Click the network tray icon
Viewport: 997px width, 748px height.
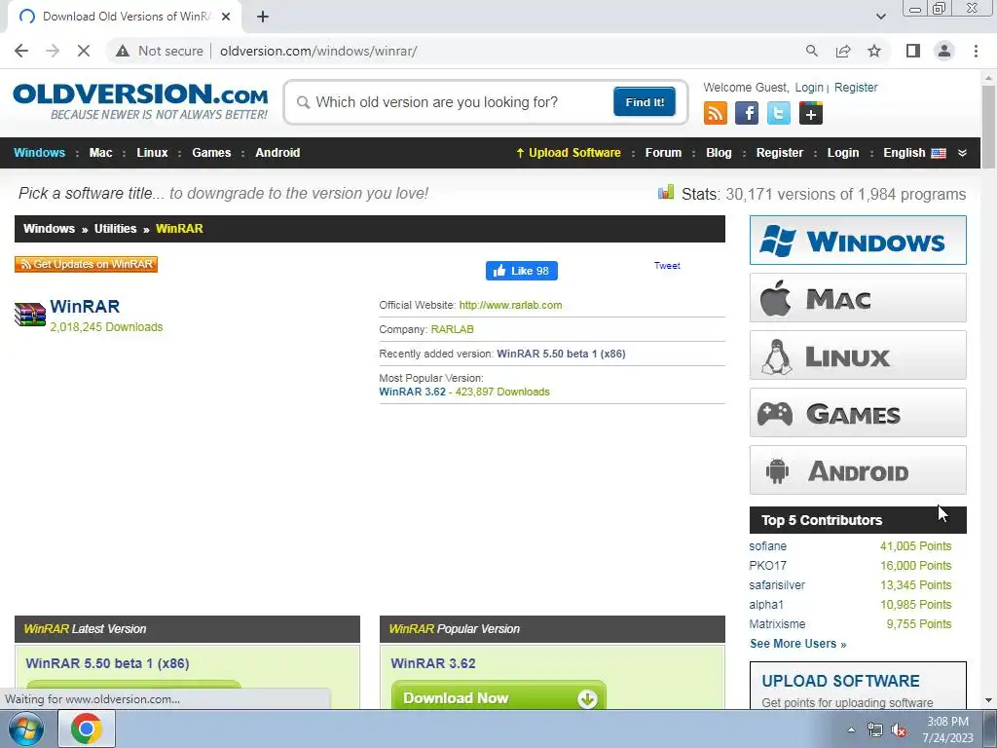pyautogui.click(x=875, y=730)
